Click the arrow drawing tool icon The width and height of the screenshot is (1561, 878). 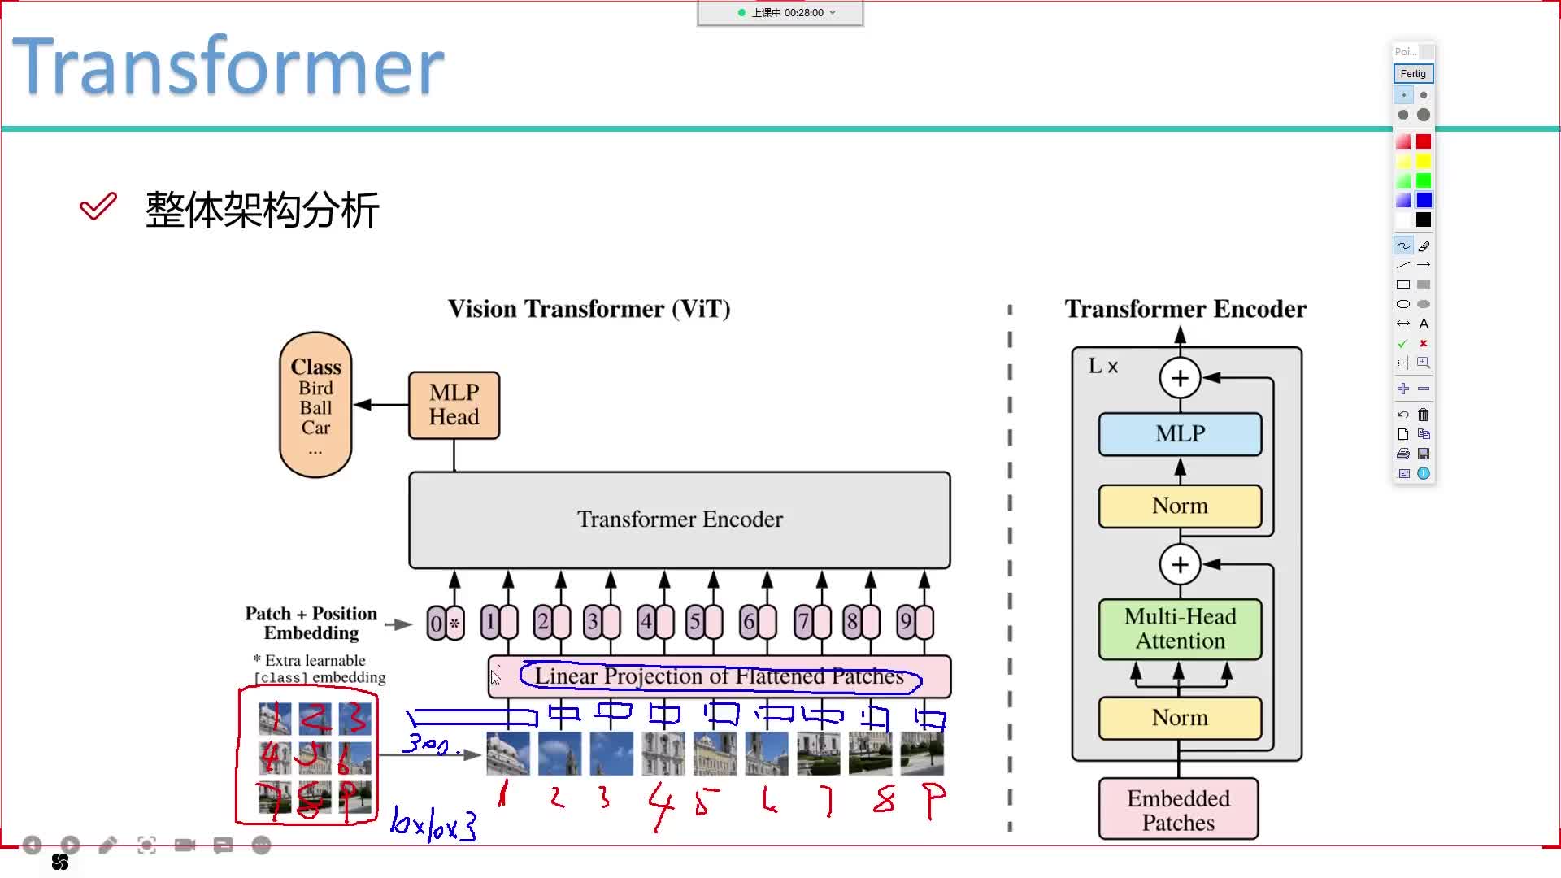click(1424, 265)
